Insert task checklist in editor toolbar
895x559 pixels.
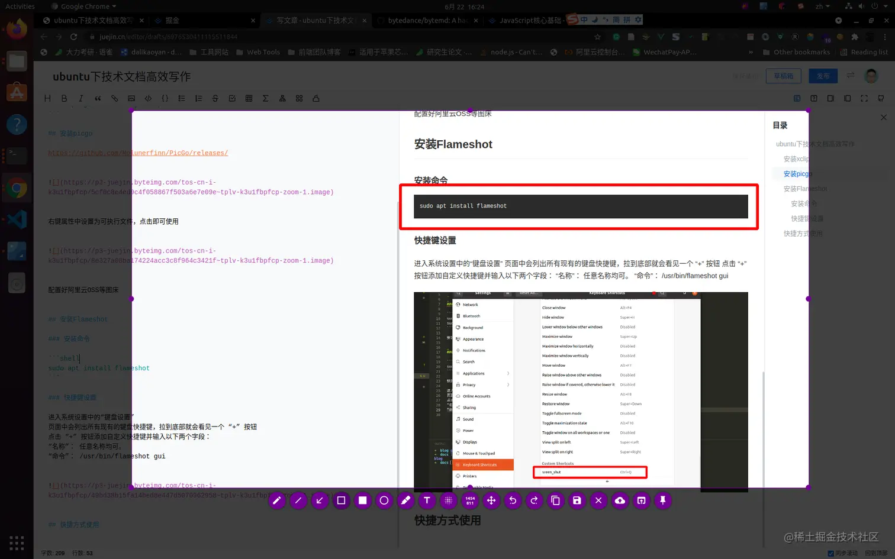click(232, 98)
